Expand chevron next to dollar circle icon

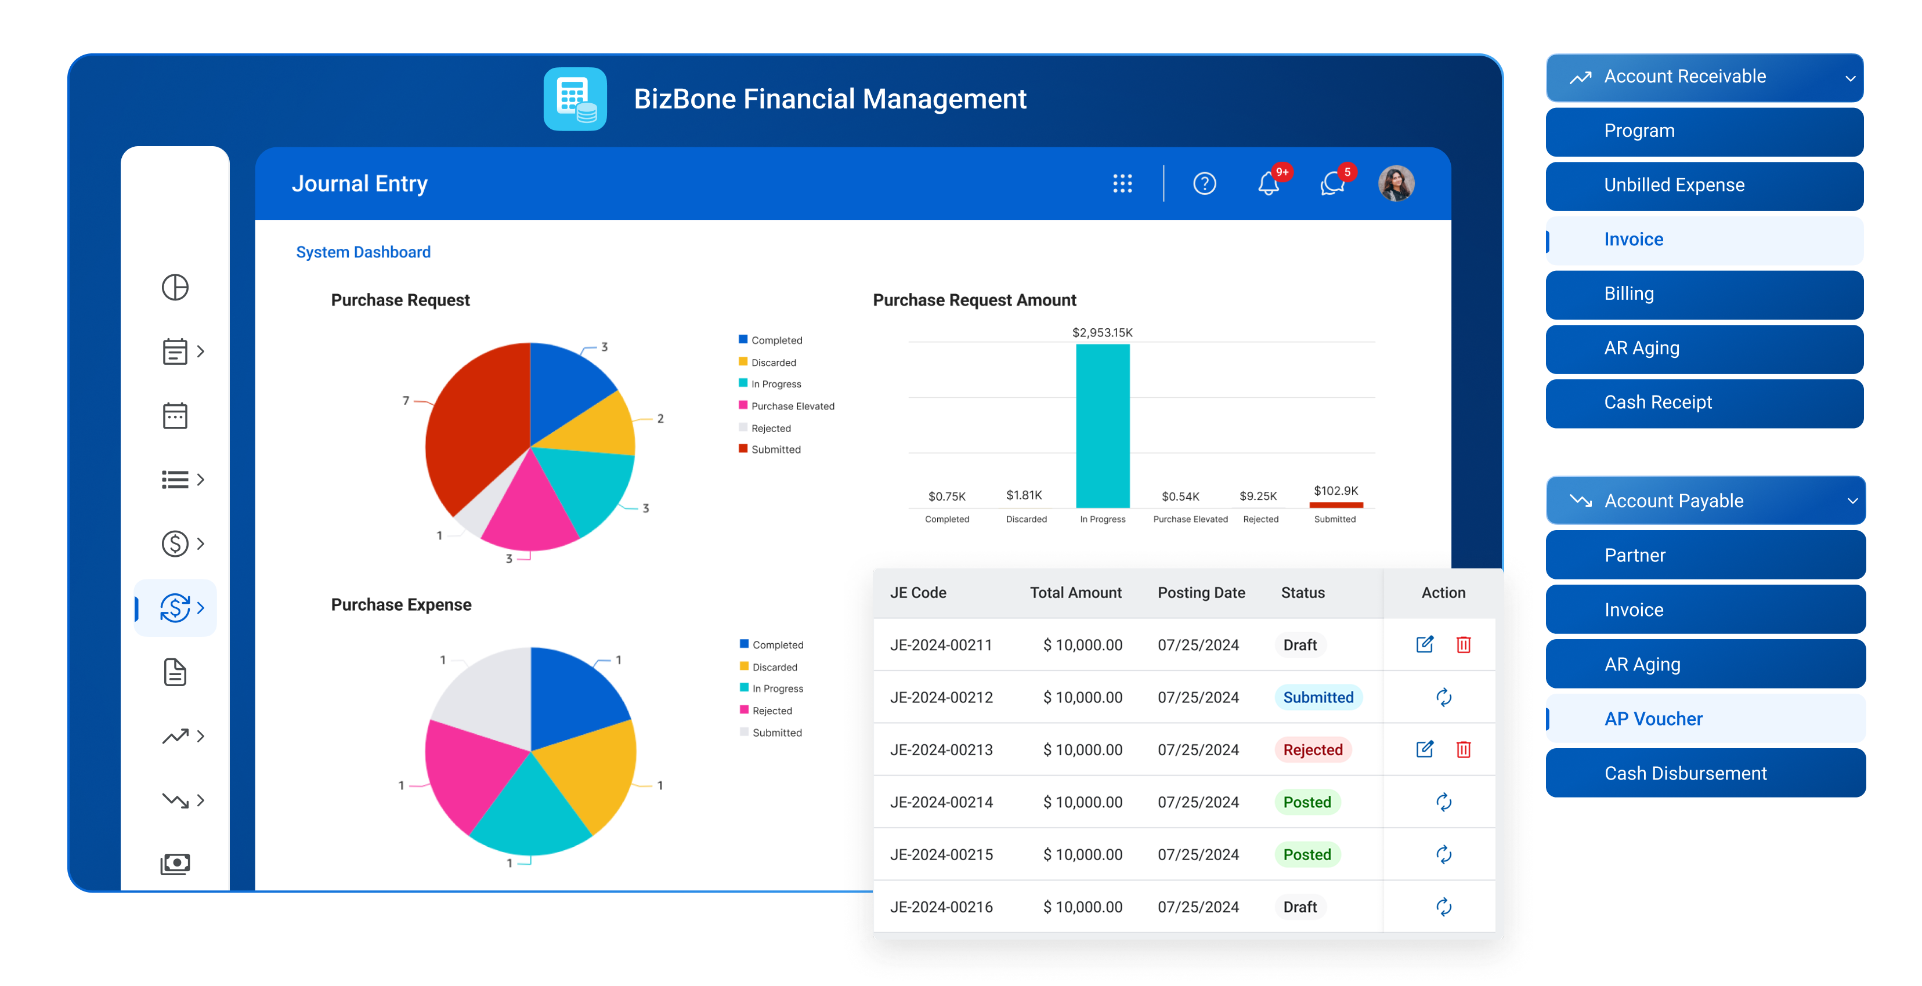point(201,543)
